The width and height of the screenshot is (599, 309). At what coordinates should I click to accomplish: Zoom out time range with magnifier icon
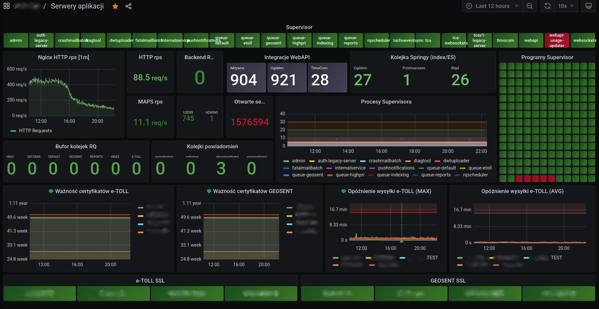[530, 6]
